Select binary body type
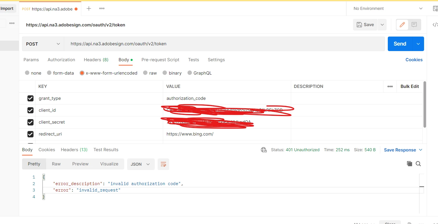Image resolution: width=438 pixels, height=224 pixels. 165,73
